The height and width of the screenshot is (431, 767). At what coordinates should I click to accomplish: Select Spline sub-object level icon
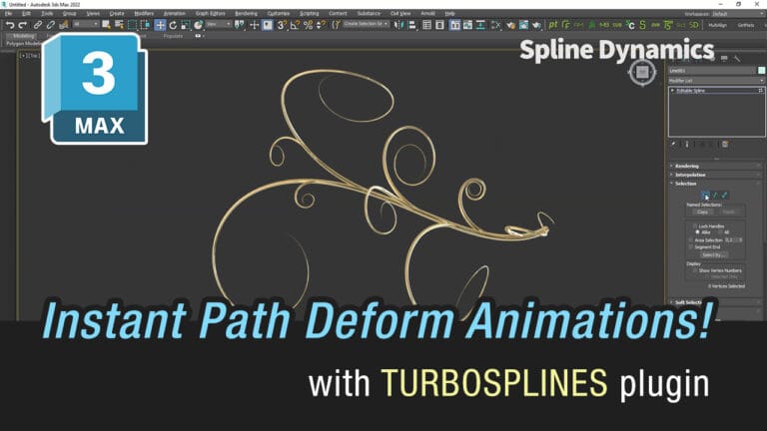[724, 196]
